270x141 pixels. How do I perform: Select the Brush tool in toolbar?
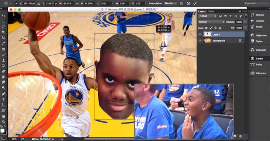(x=3, y=55)
